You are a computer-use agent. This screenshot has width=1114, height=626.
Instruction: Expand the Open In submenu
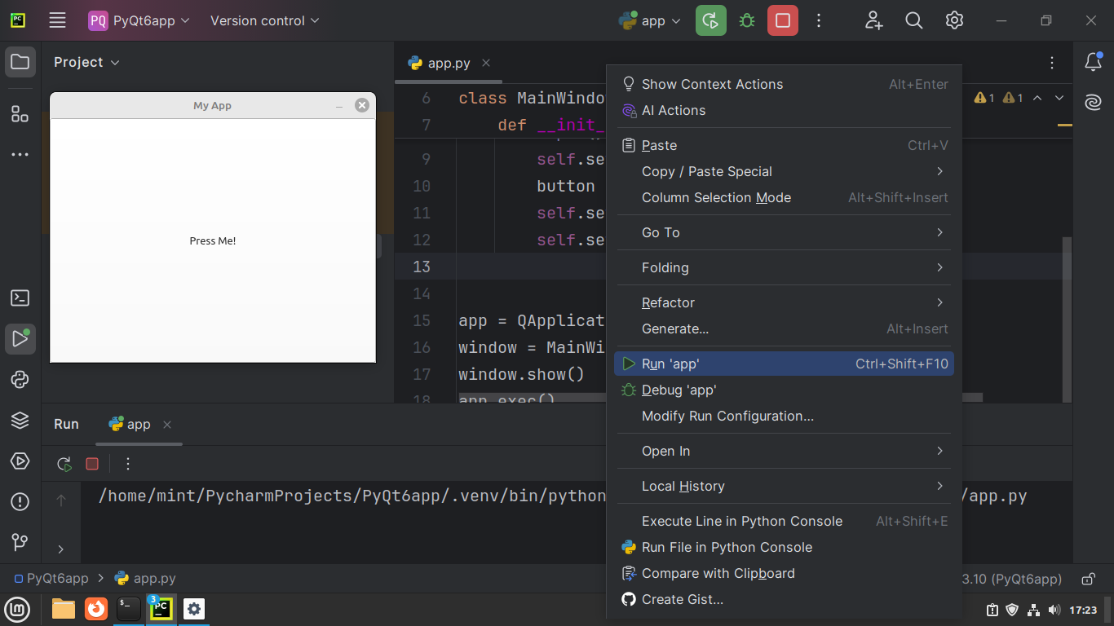tap(784, 451)
